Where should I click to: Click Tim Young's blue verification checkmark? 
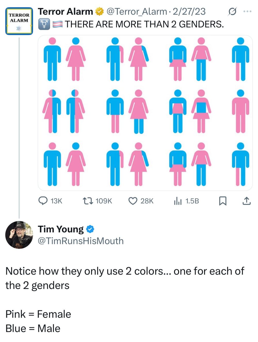[x=90, y=229]
